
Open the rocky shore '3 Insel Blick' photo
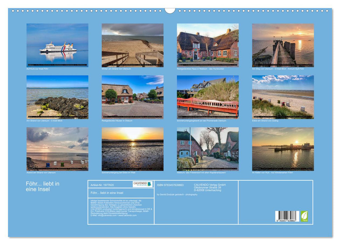click(57, 97)
